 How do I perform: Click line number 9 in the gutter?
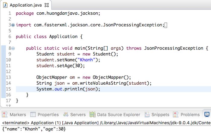pos(10,54)
